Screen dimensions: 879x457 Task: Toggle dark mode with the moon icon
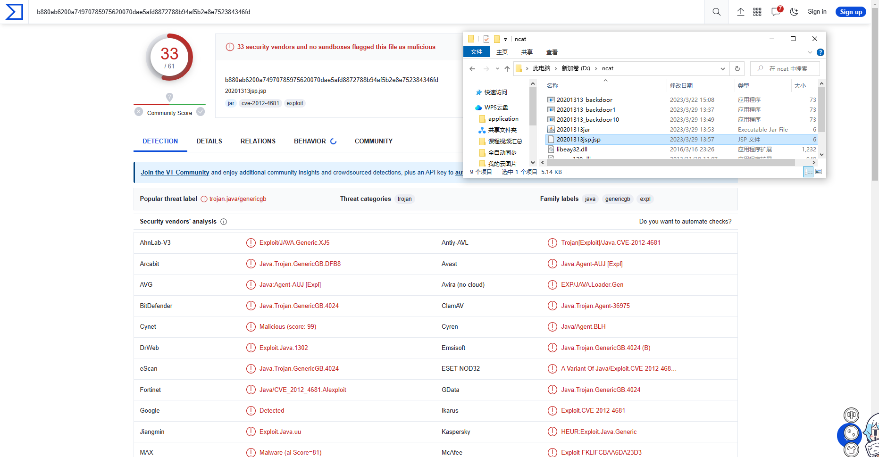point(794,12)
